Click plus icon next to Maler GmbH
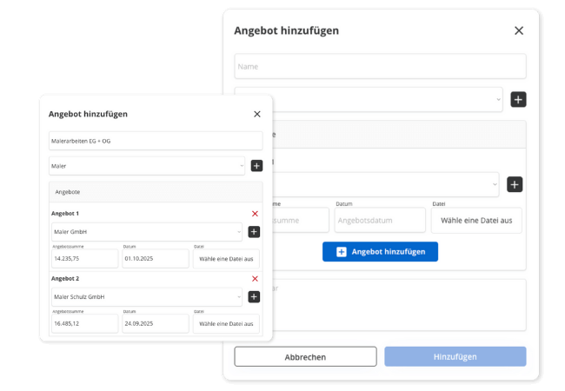 click(254, 232)
